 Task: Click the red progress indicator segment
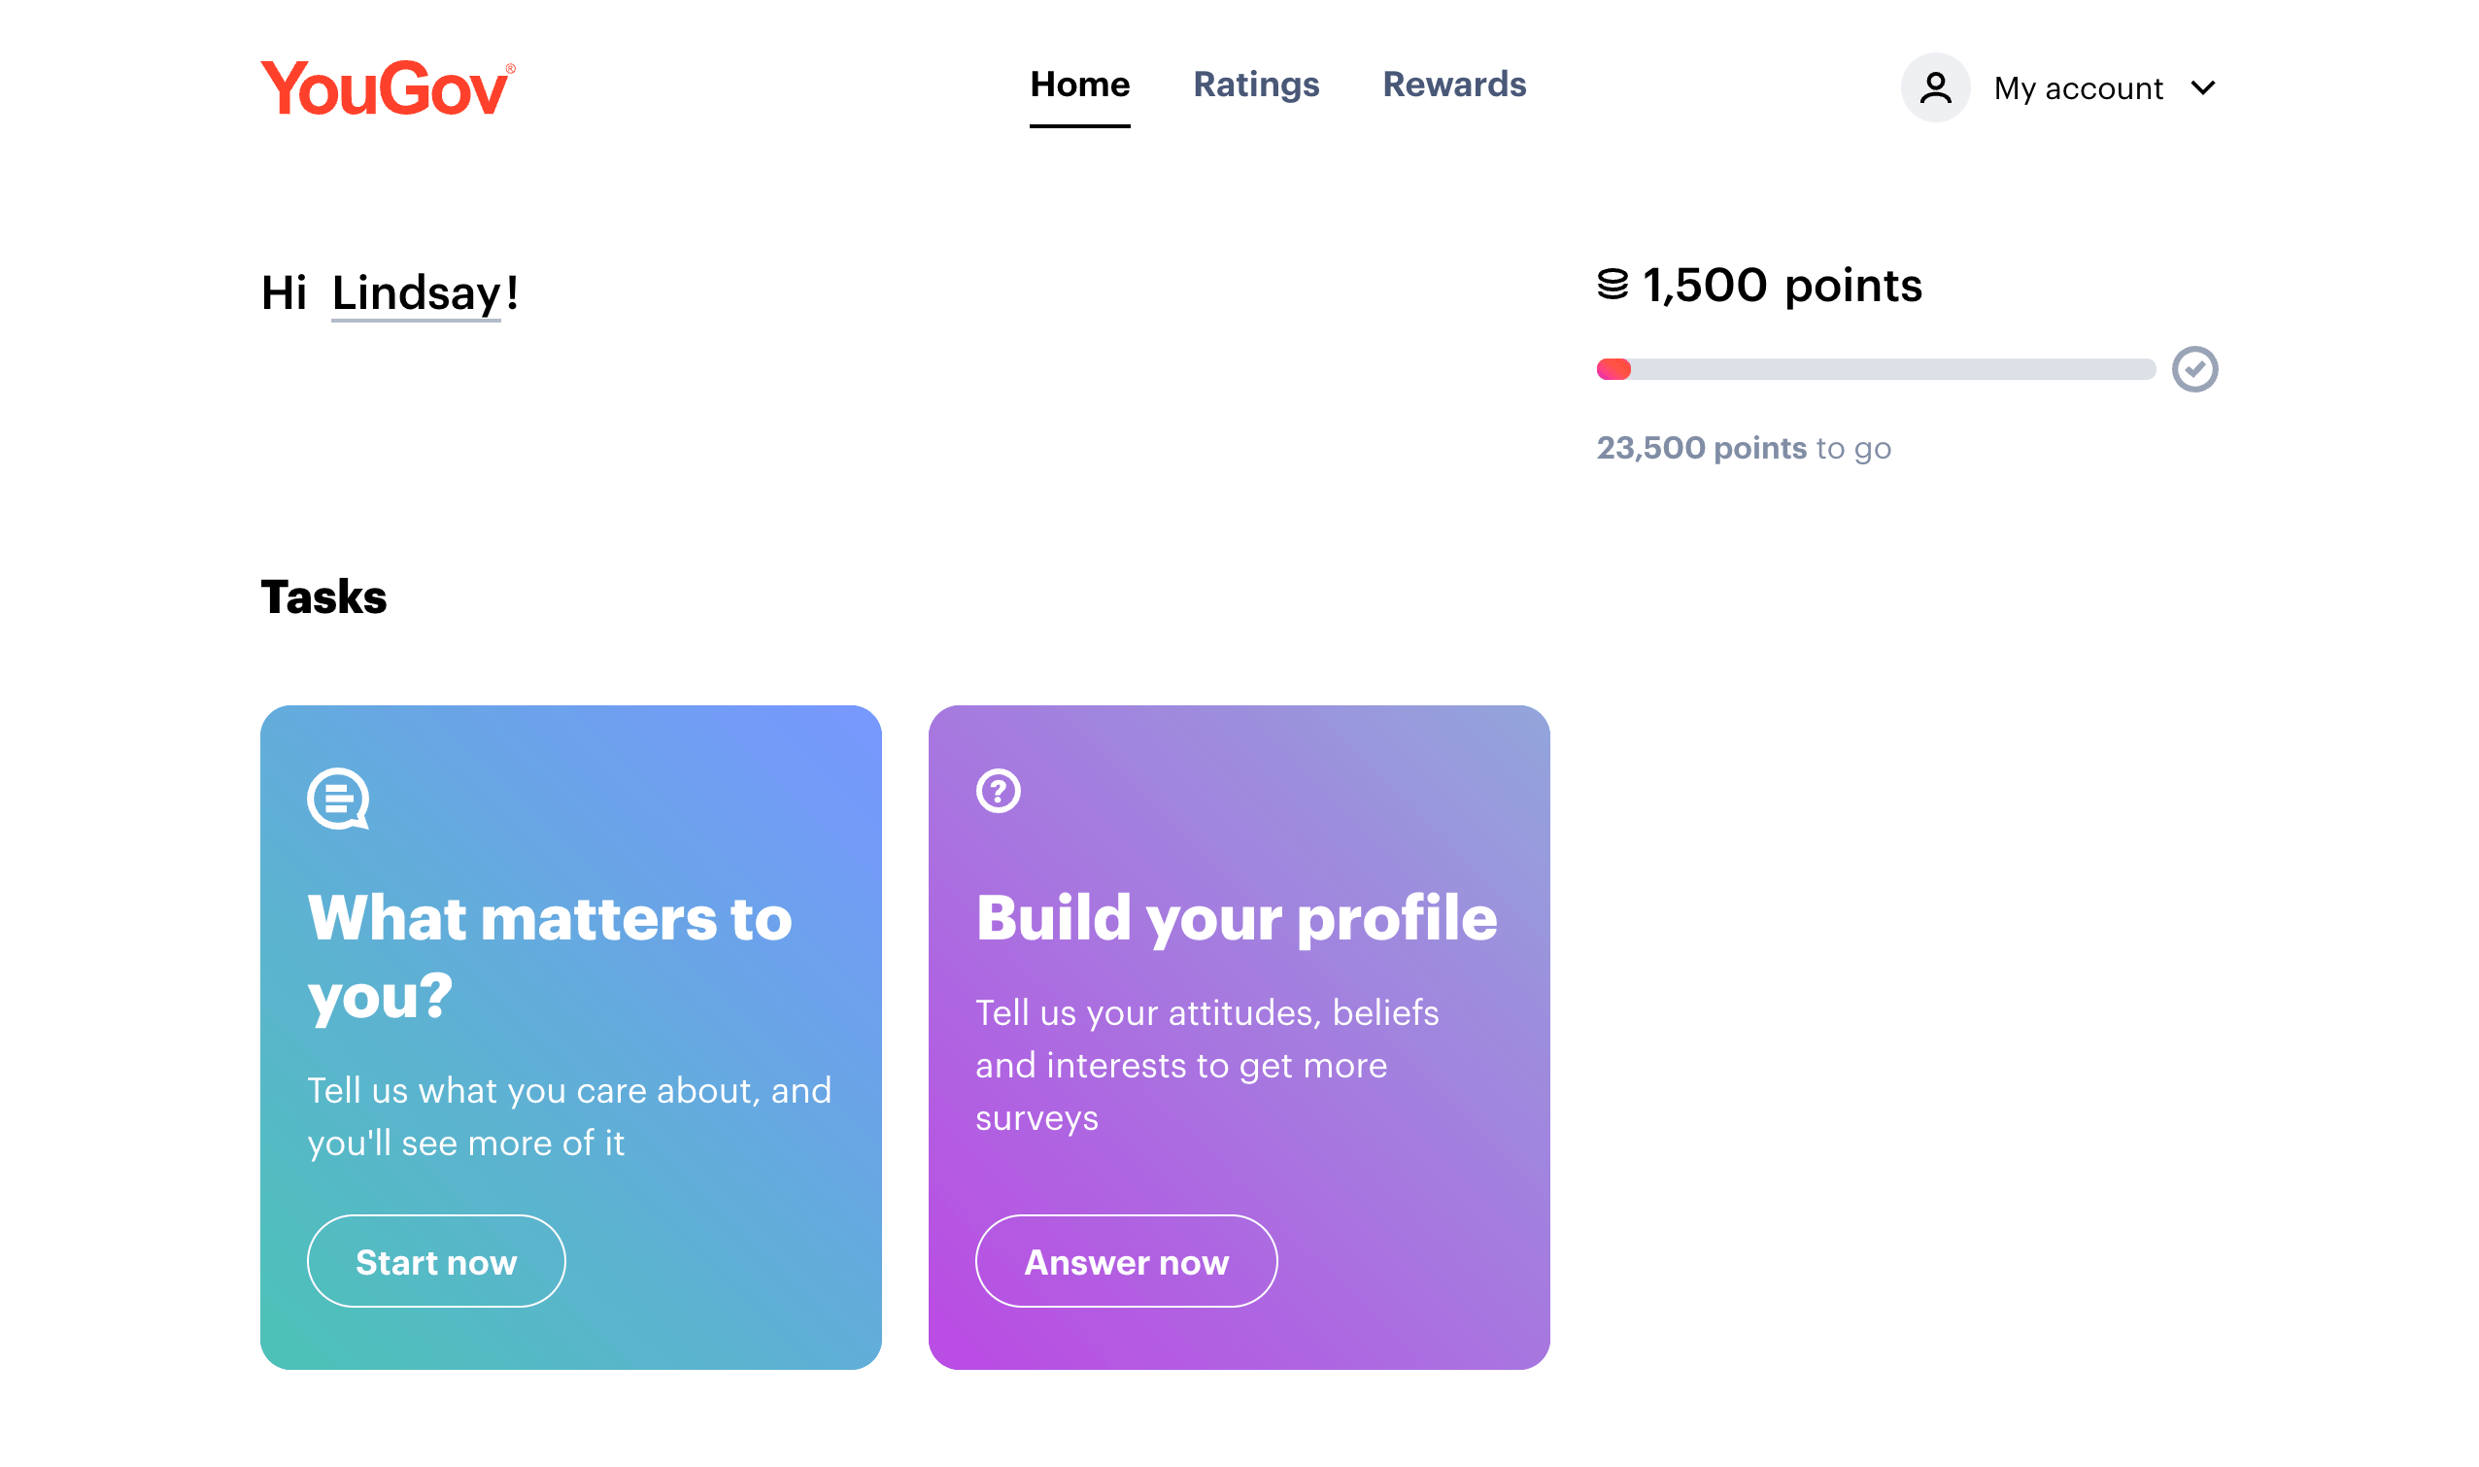pos(1613,369)
